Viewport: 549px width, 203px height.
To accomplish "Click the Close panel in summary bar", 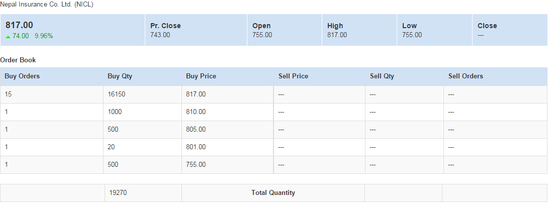I will click(509, 30).
